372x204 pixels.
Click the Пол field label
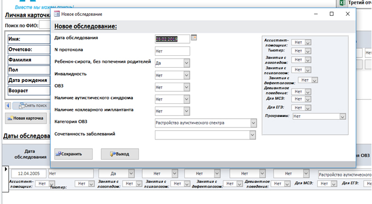29,70
